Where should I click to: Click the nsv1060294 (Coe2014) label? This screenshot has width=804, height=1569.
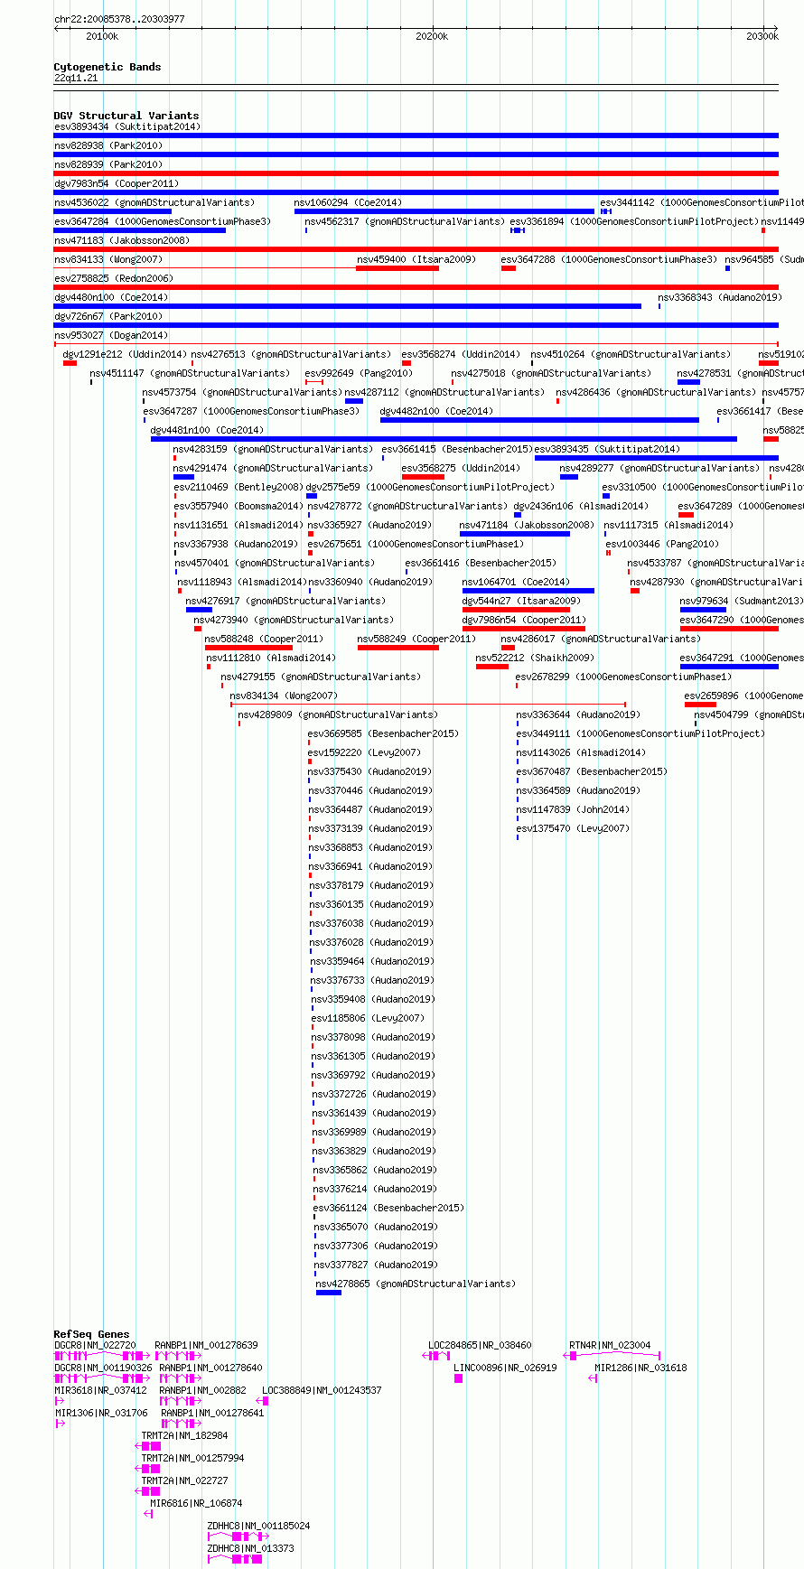point(349,202)
